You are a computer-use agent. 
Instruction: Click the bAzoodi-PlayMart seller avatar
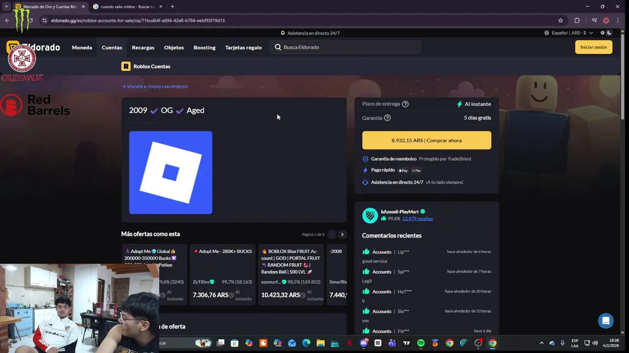coord(370,216)
